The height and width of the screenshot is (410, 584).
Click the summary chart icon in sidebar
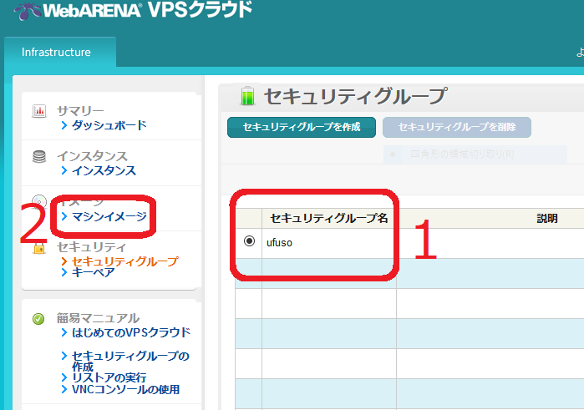point(38,111)
